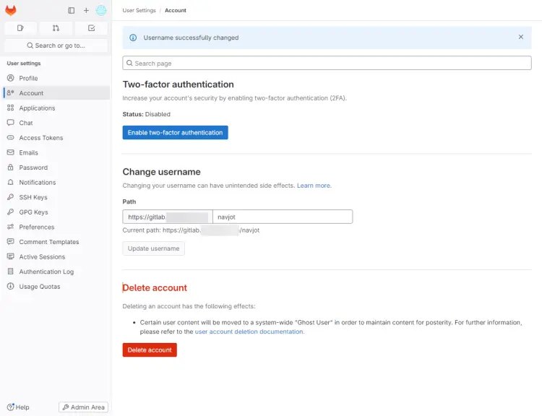Select Access Tokens in the sidebar
Screen dimensions: 542x416
click(40, 138)
